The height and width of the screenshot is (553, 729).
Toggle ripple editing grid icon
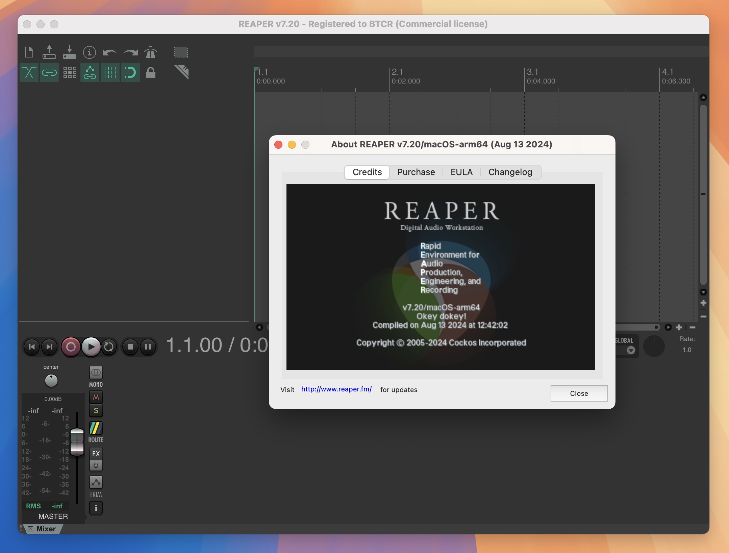[70, 72]
